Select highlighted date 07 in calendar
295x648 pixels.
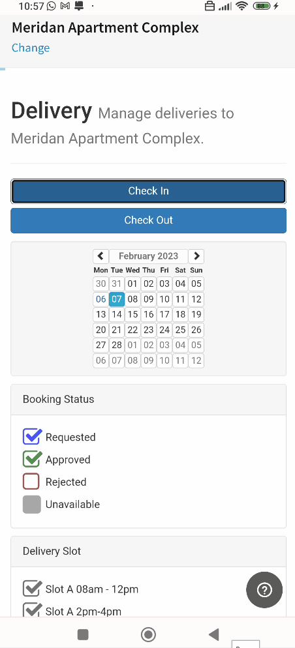click(117, 299)
